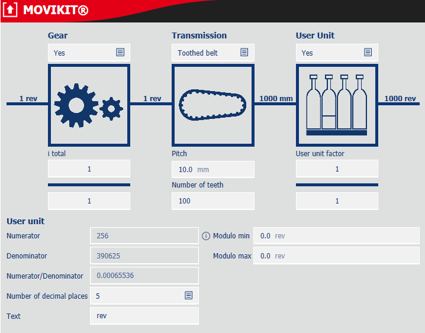Expand the Transmission combo box Toothed belt

[213, 53]
